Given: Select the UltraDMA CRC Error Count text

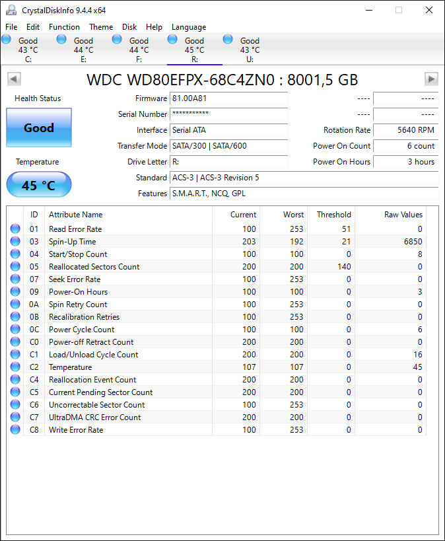Looking at the screenshot, I should tap(95, 417).
